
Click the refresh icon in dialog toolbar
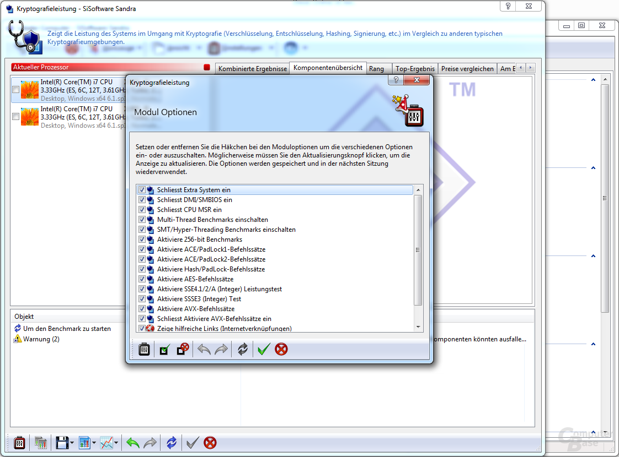[x=243, y=349]
